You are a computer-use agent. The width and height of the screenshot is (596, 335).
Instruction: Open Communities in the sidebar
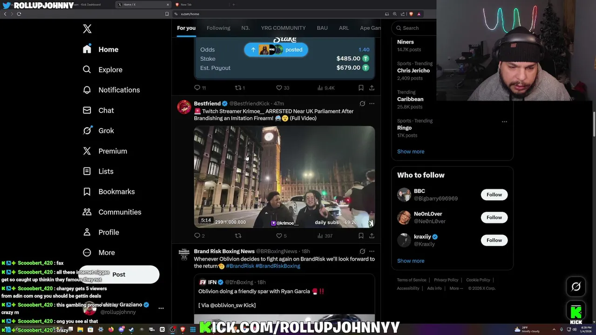point(112,212)
